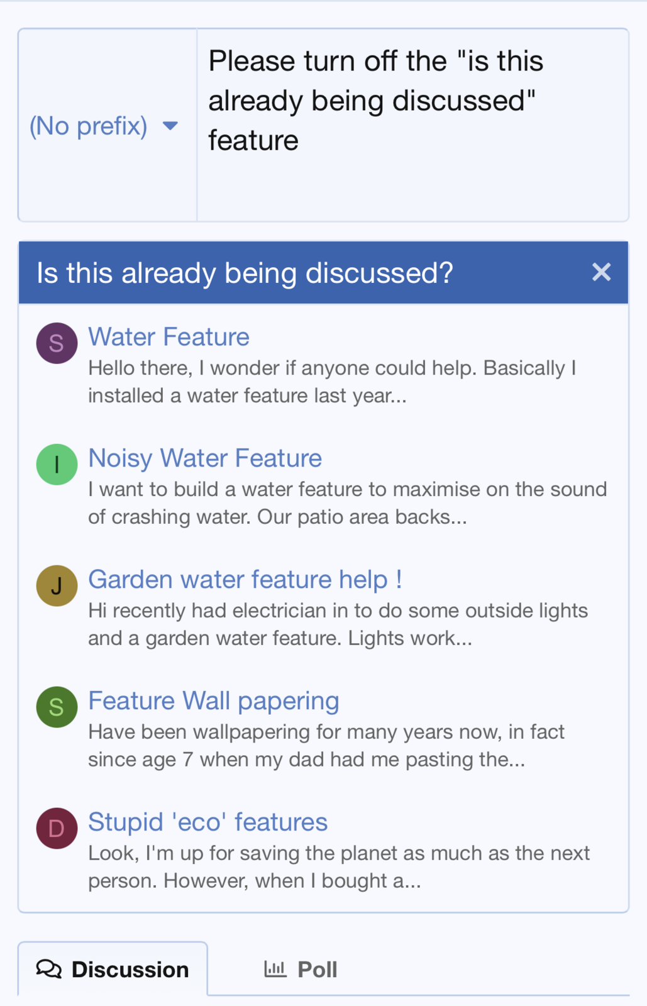Open the "Feature Wall papering" thread
Image resolution: width=647 pixels, height=1006 pixels.
tap(214, 701)
